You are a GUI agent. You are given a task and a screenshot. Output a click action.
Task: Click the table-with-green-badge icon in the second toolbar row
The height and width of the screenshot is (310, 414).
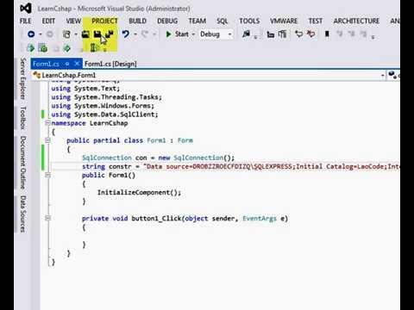tap(43, 48)
